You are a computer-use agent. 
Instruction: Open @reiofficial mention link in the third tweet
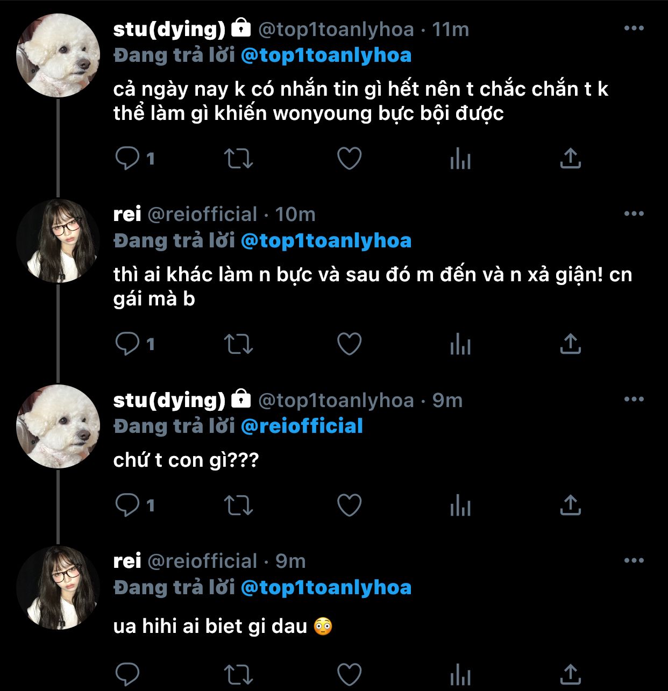point(302,426)
